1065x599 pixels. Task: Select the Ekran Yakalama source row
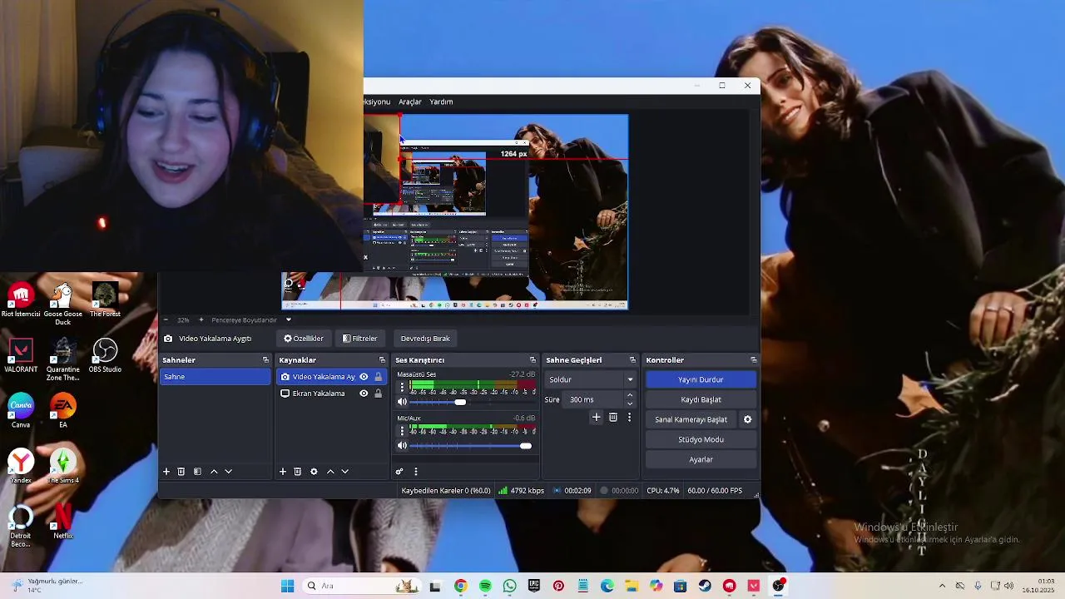tap(331, 394)
